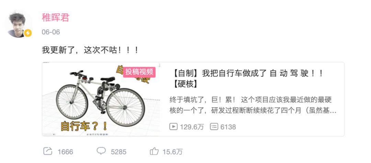Click the comment speech bubble icon

pos(101,151)
